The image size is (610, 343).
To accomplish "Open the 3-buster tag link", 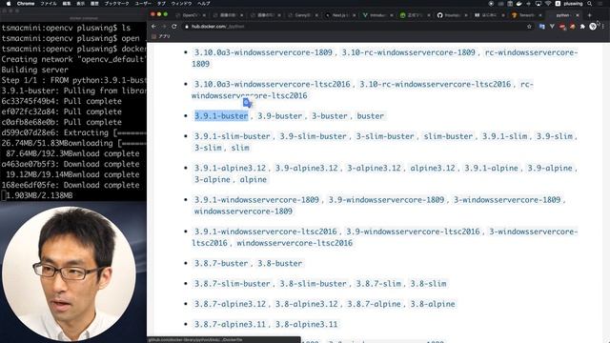I will (x=330, y=116).
